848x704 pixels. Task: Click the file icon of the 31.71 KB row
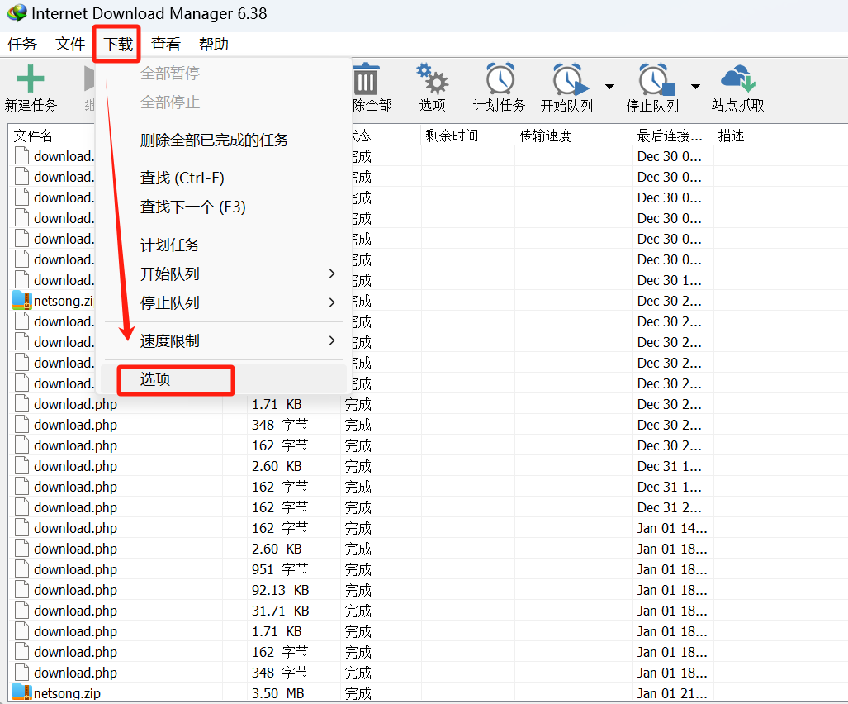[21, 611]
